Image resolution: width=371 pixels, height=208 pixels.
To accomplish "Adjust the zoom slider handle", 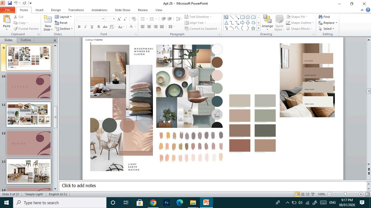I will [x=345, y=194].
